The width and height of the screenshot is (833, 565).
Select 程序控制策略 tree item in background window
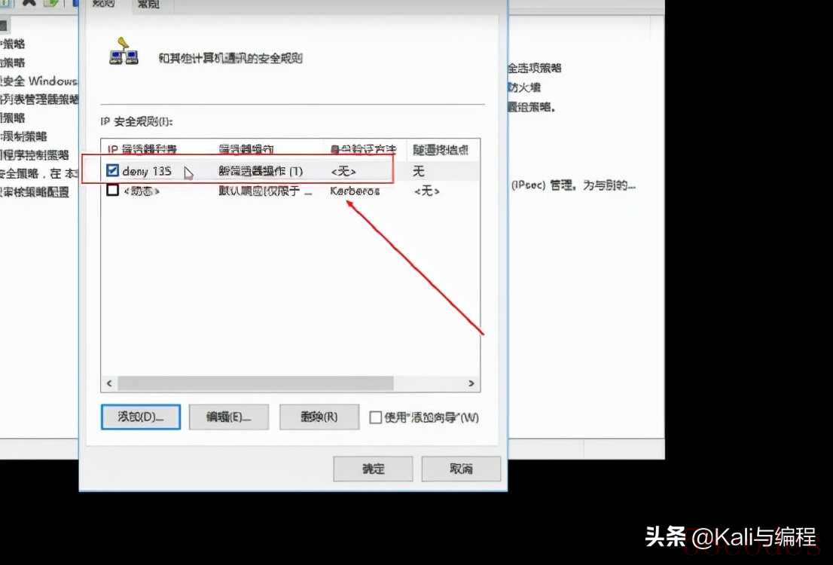tap(35, 154)
